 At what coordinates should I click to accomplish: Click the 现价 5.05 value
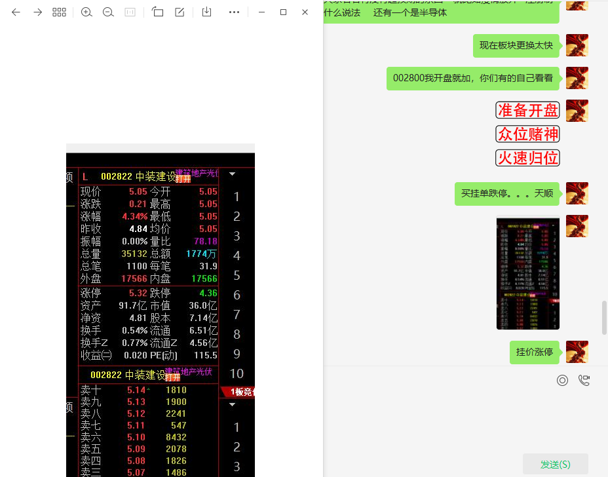coord(138,191)
